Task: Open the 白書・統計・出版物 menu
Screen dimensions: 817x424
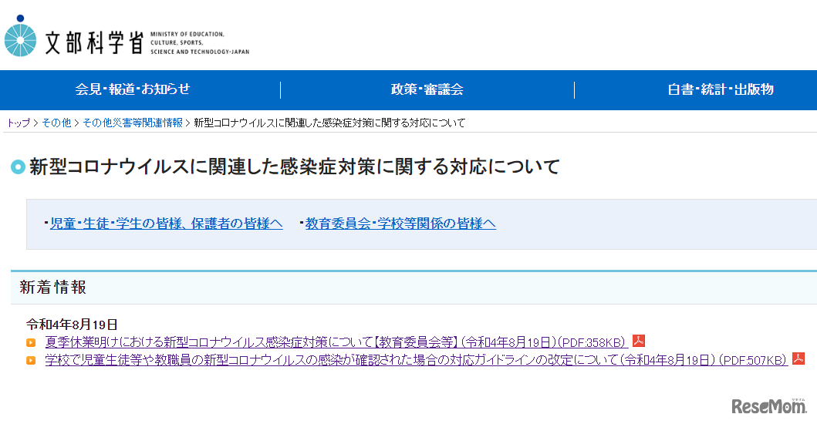Action: point(721,89)
